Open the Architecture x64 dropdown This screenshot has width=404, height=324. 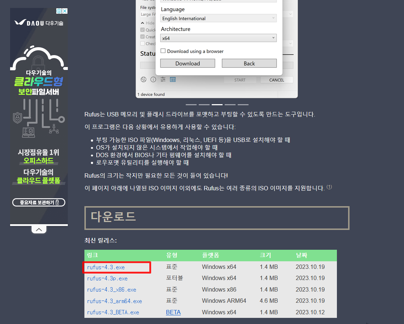tap(219, 38)
